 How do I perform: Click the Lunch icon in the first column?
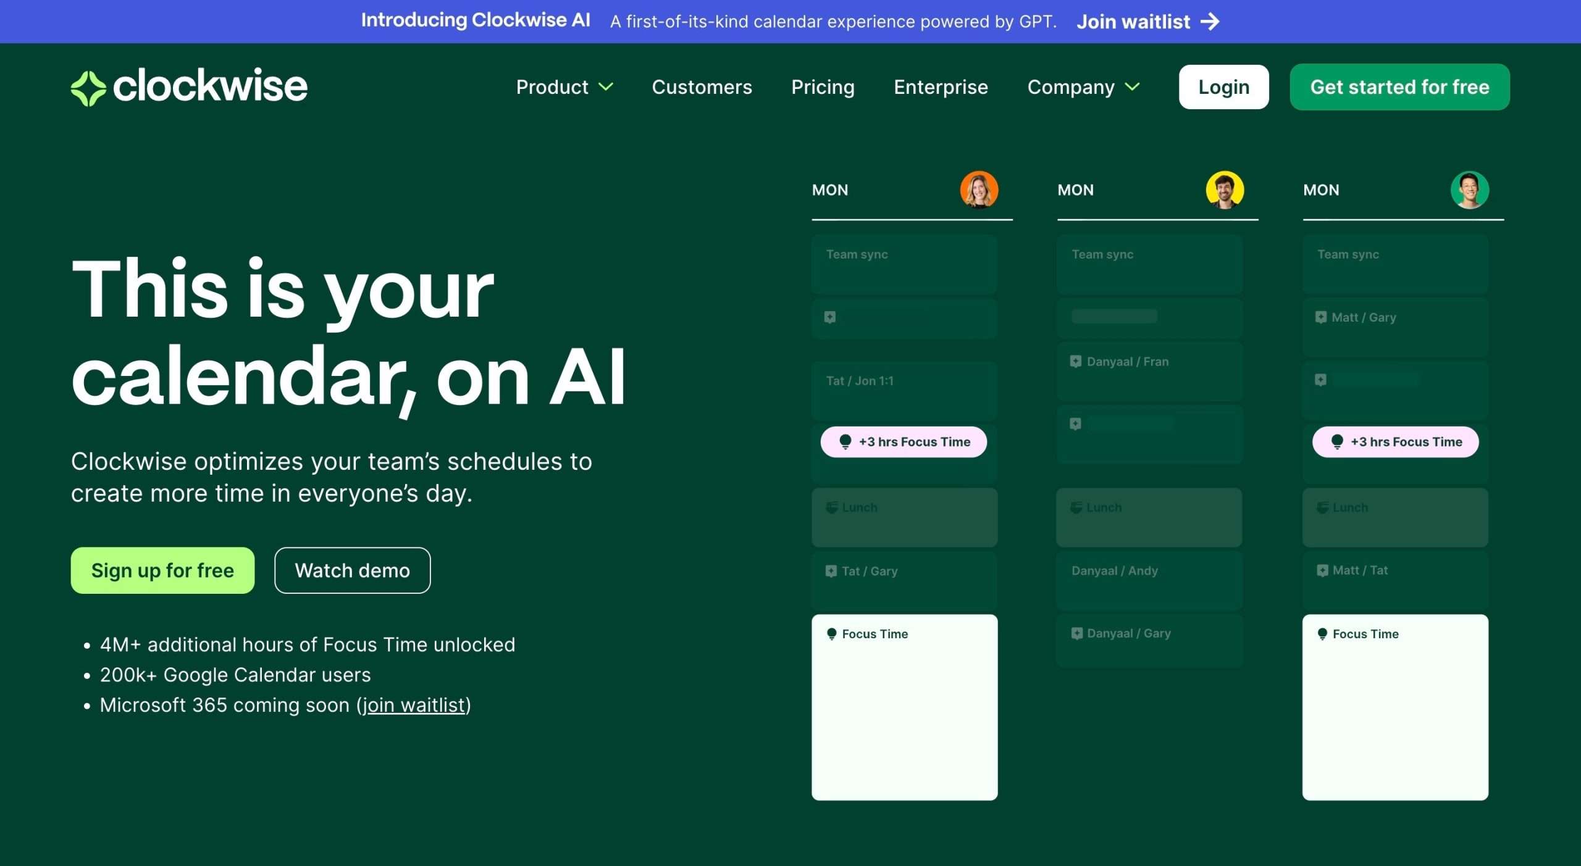tap(832, 507)
